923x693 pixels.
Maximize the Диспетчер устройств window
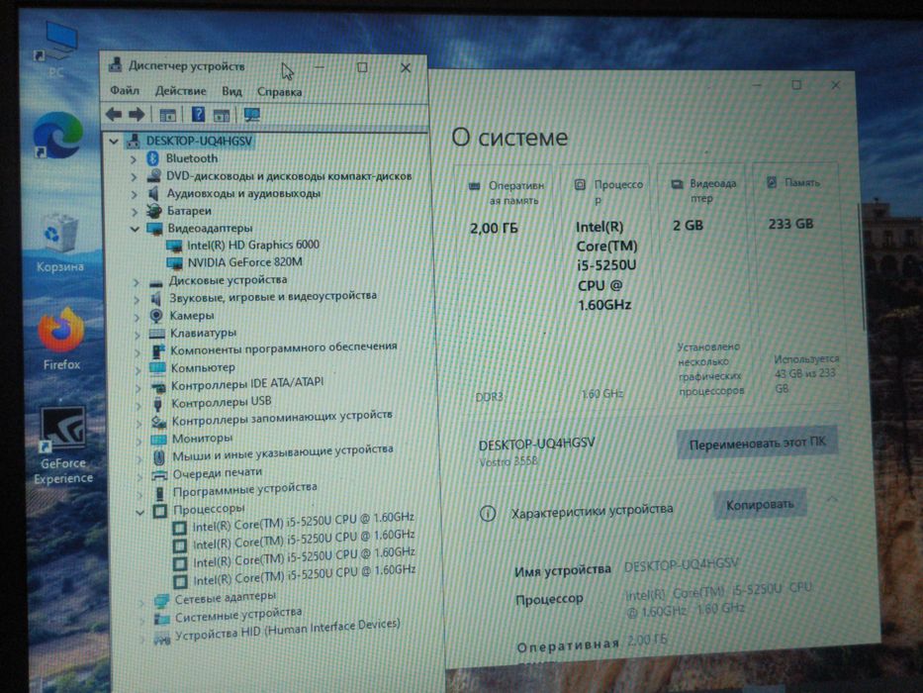[x=363, y=67]
